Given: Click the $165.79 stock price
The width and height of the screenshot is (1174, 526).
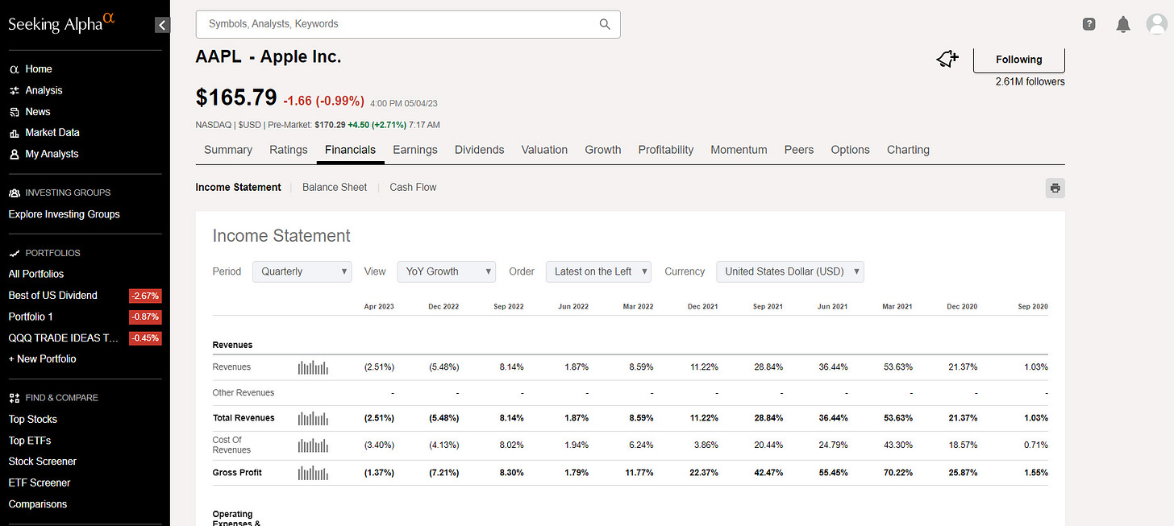Looking at the screenshot, I should tap(236, 97).
